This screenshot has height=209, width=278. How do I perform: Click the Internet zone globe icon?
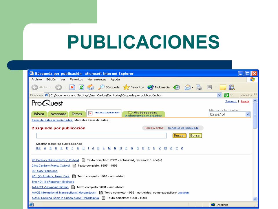pyautogui.click(x=213, y=205)
